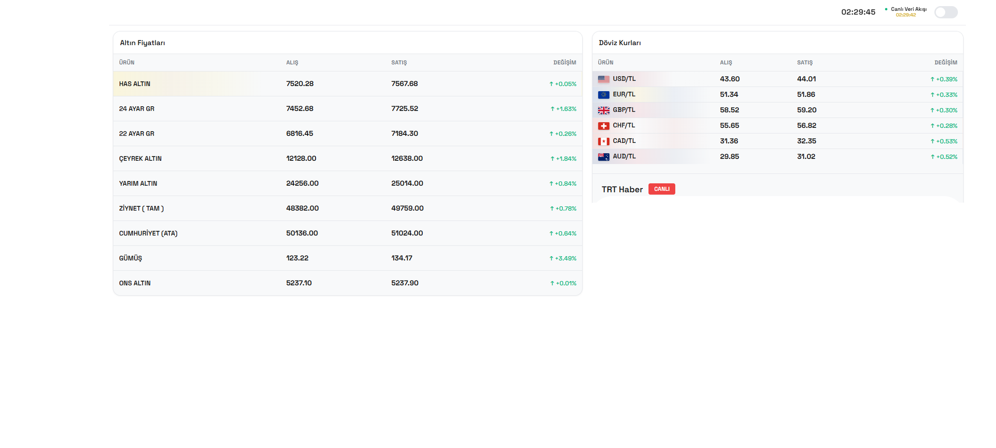This screenshot has width=996, height=448.
Task: Click the DEĞİŞİM header in gold table
Action: coord(564,63)
